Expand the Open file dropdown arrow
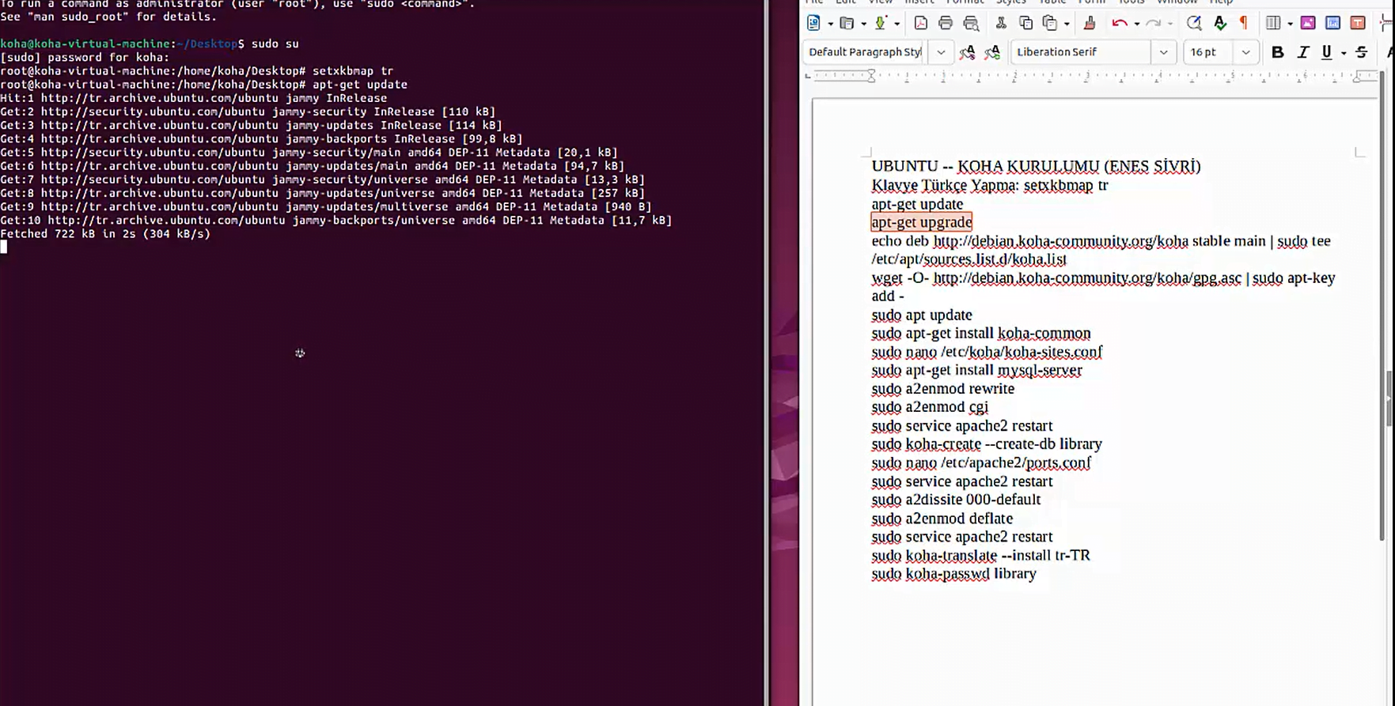The image size is (1395, 706). [x=863, y=25]
